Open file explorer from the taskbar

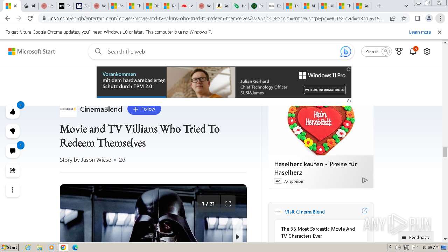(x=40, y=247)
